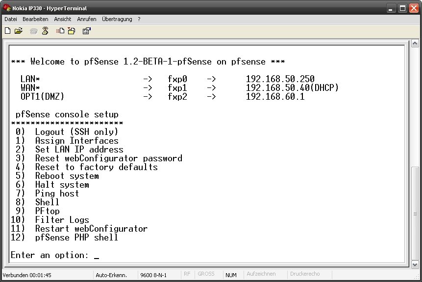Click the HyperTerminal title bar app icon
Screen dimensions: 422x282
click(x=7, y=7)
